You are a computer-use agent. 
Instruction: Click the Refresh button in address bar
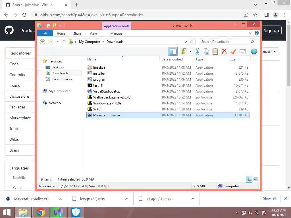[x=192, y=42]
